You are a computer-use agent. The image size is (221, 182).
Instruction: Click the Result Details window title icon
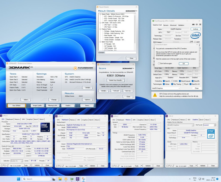point(98,7)
